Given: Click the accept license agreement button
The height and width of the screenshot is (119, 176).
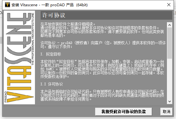Looking at the screenshot, I should pyautogui.click(x=124, y=112).
